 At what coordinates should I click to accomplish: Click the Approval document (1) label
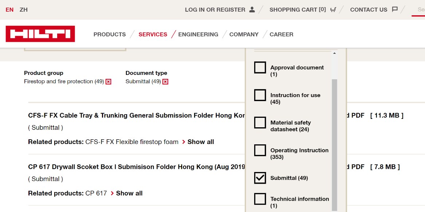point(297,71)
